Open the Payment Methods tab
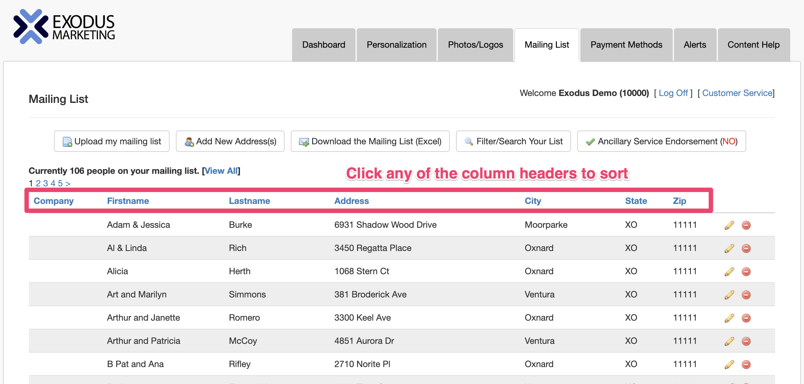Viewport: 804px width, 384px height. pos(626,45)
